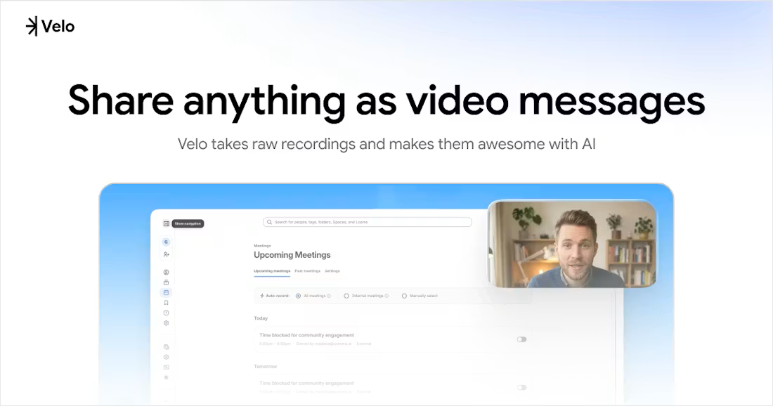Click the Upcoming Meetings page heading
773x406 pixels.
click(x=292, y=255)
